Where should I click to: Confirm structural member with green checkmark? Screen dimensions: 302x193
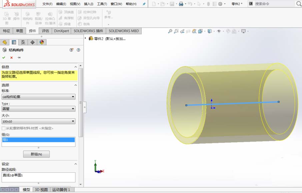[4, 57]
